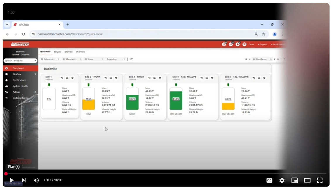
Task: Select Dashboard in the sidebar
Action: [20, 68]
